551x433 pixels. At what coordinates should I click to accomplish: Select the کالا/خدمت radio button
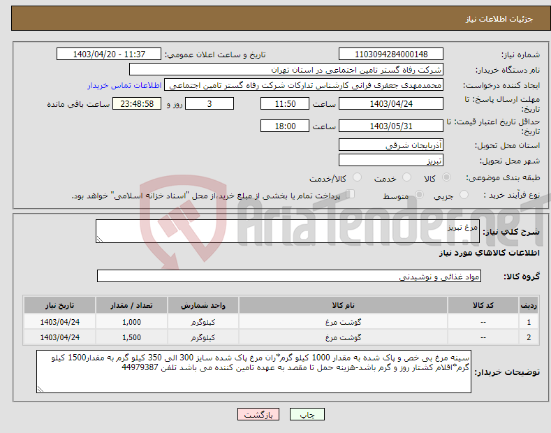pos(357,177)
